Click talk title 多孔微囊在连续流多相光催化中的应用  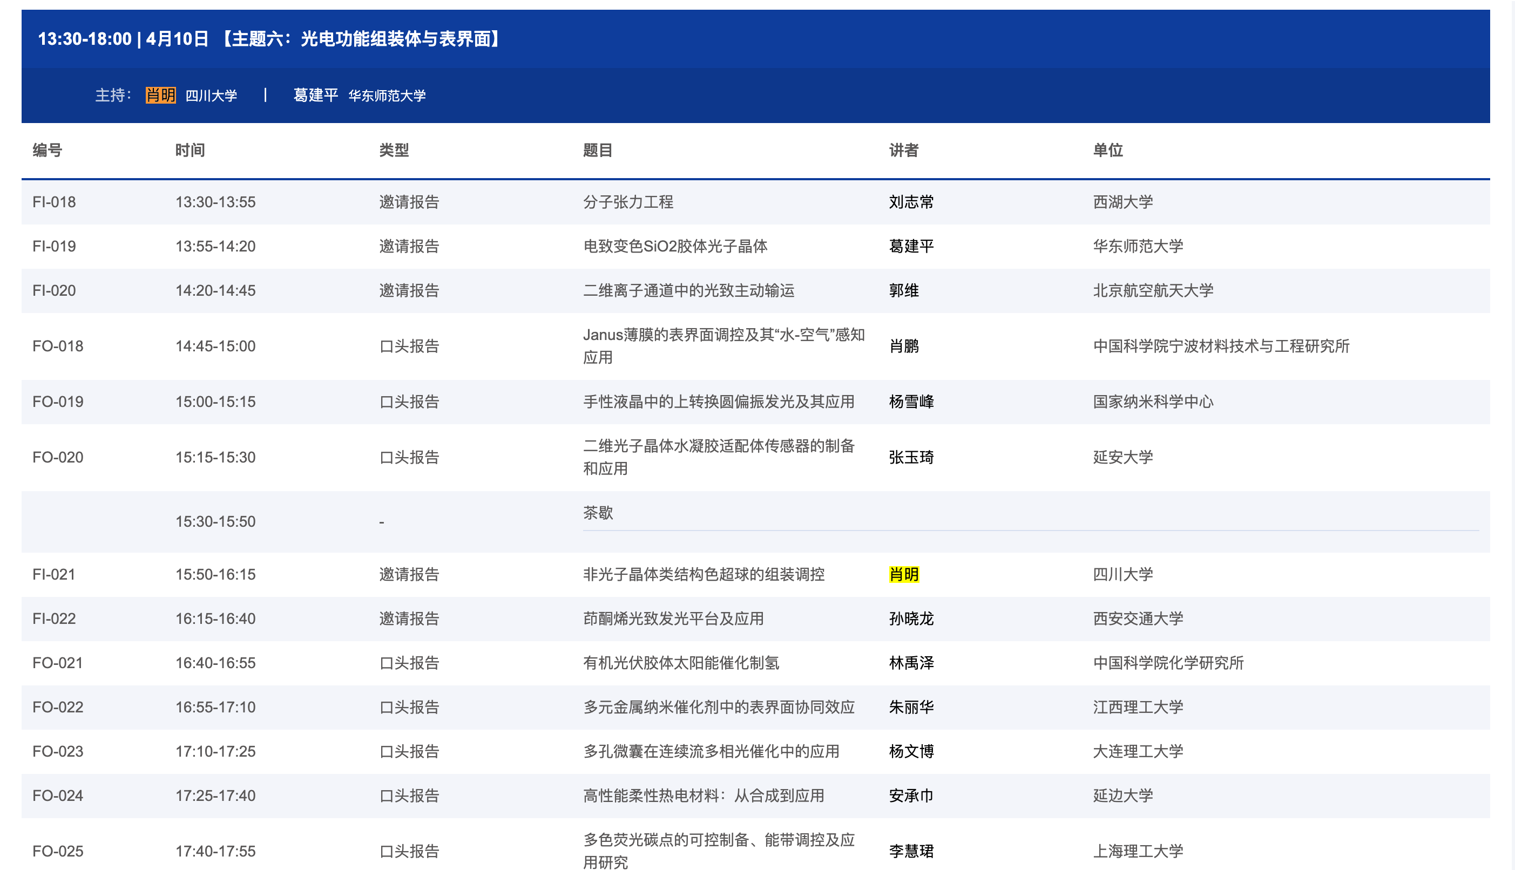coord(711,751)
